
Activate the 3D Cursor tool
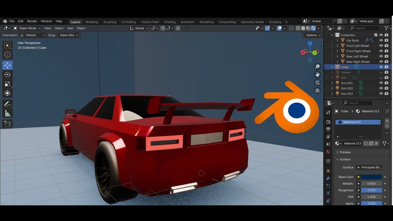point(8,55)
